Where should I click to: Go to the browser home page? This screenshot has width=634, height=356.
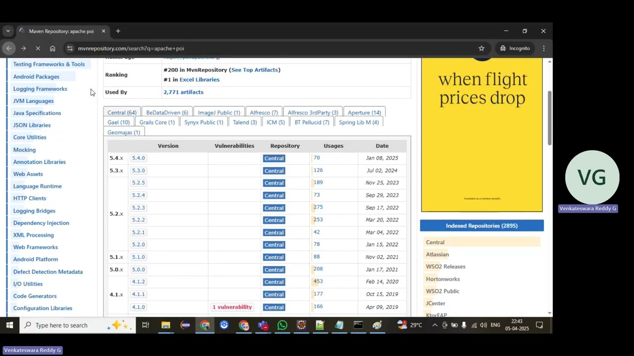53,48
